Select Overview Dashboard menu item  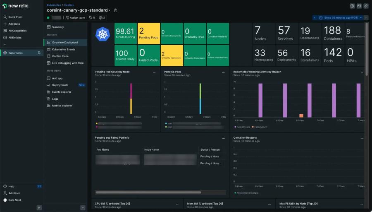[x=65, y=42]
